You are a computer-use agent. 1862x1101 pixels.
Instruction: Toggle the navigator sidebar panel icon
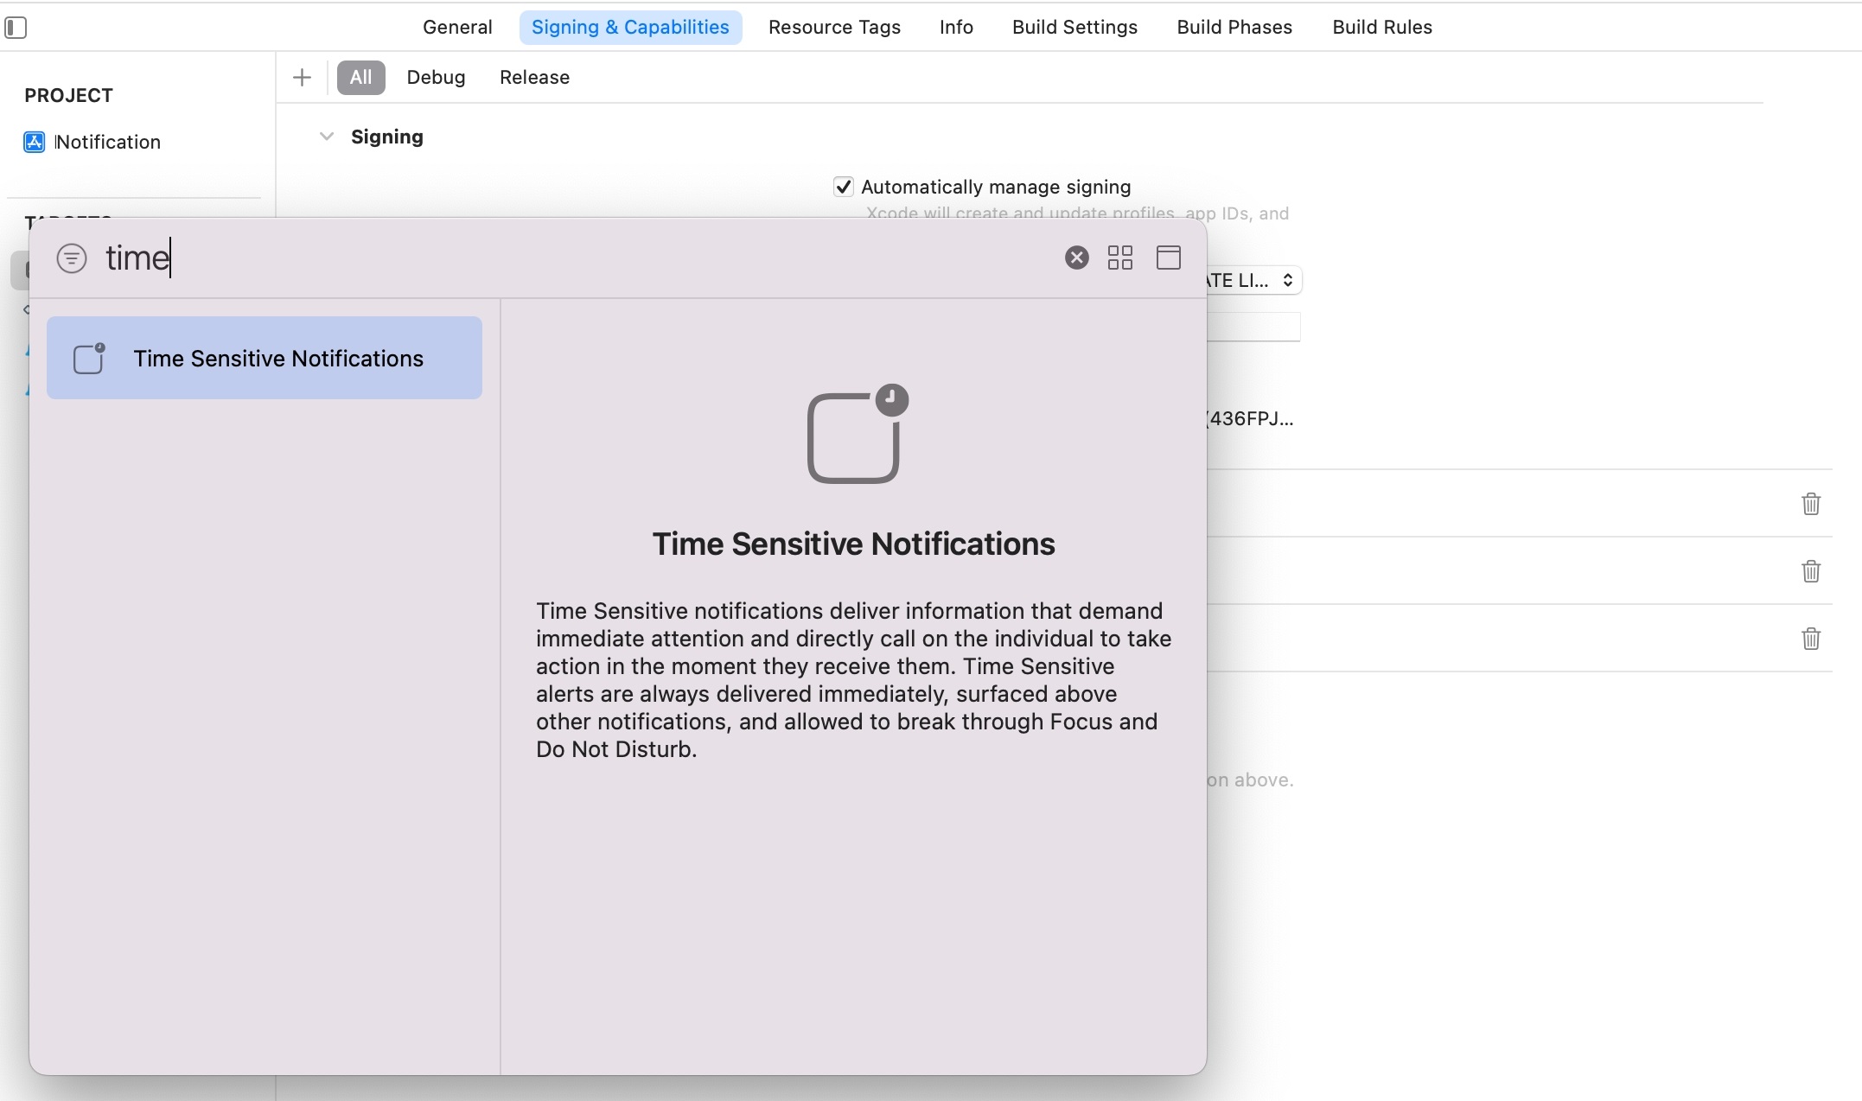click(16, 28)
